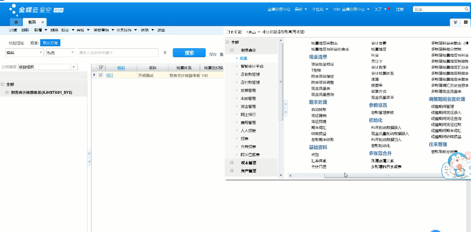Expand advanced filters with double-chevron near 搜索

(x=165, y=53)
